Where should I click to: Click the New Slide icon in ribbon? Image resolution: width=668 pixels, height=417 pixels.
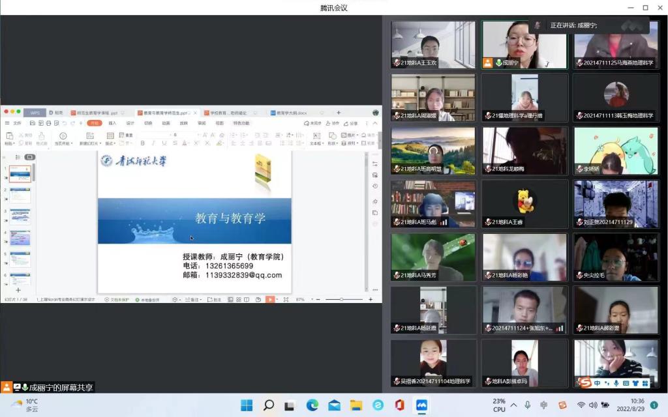(90, 136)
